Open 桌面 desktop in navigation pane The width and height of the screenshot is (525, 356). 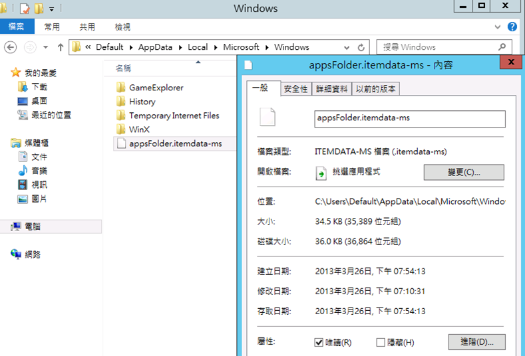click(33, 101)
